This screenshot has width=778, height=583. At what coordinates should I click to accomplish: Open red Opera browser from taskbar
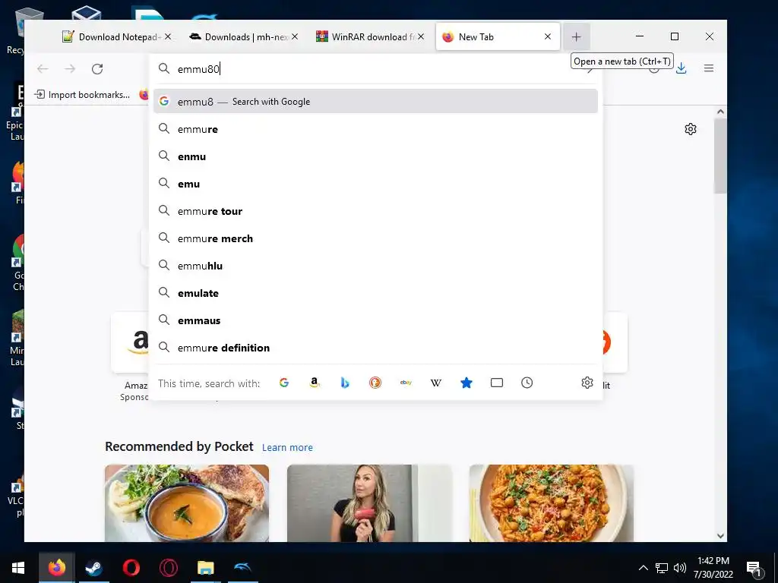point(131,568)
